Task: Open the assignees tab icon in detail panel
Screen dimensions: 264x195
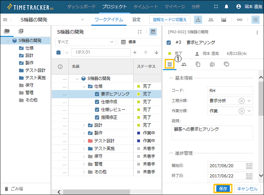Action: point(184,64)
